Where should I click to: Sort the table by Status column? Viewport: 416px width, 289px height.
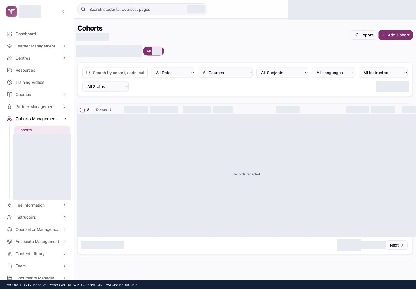click(103, 110)
